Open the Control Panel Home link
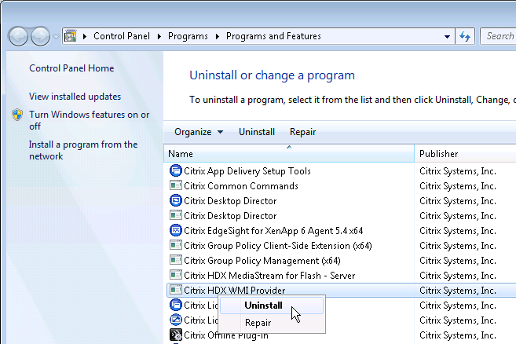The image size is (516, 344). pos(71,68)
